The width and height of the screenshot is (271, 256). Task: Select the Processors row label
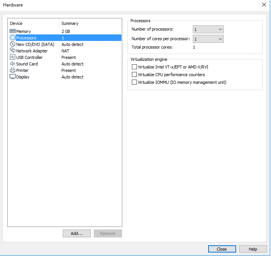tap(26, 38)
